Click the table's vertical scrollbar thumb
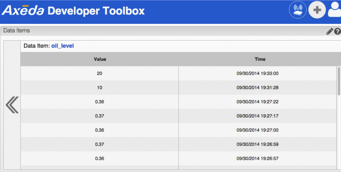Screen dimensions: 341x172 coord(339,81)
